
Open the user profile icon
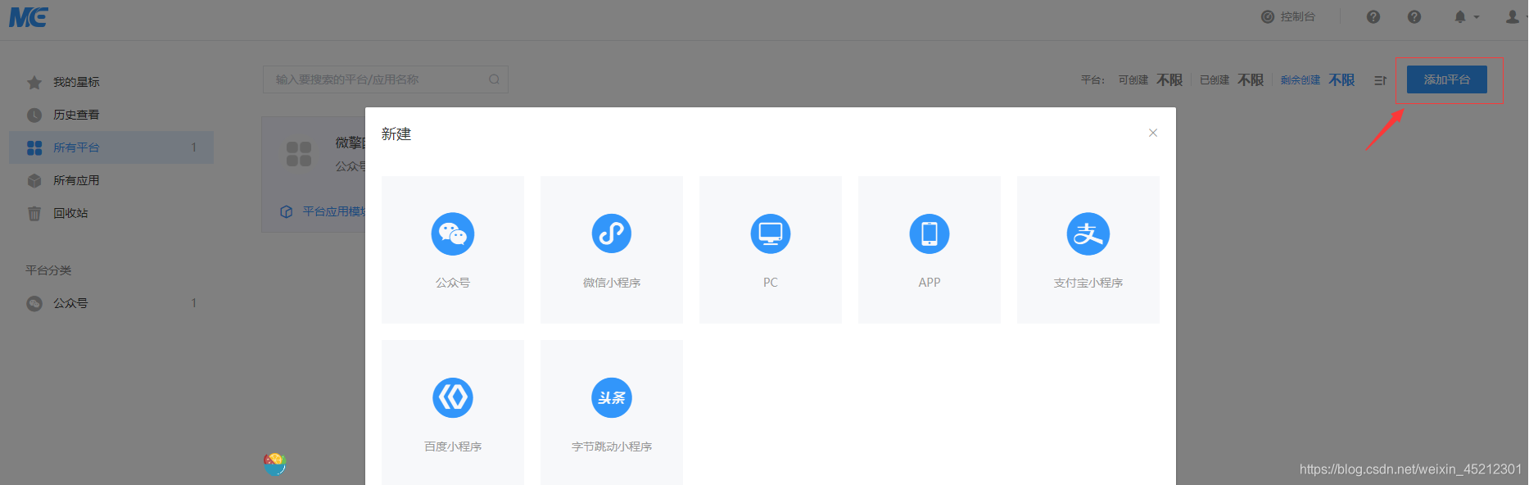coord(1513,16)
